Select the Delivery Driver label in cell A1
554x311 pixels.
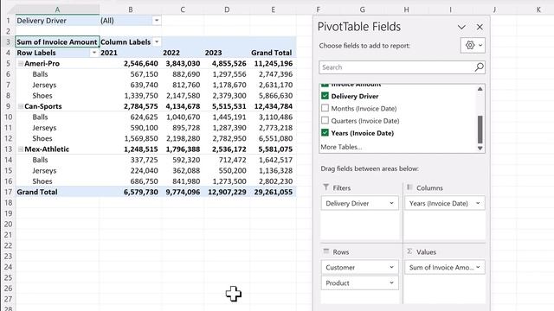[57, 21]
